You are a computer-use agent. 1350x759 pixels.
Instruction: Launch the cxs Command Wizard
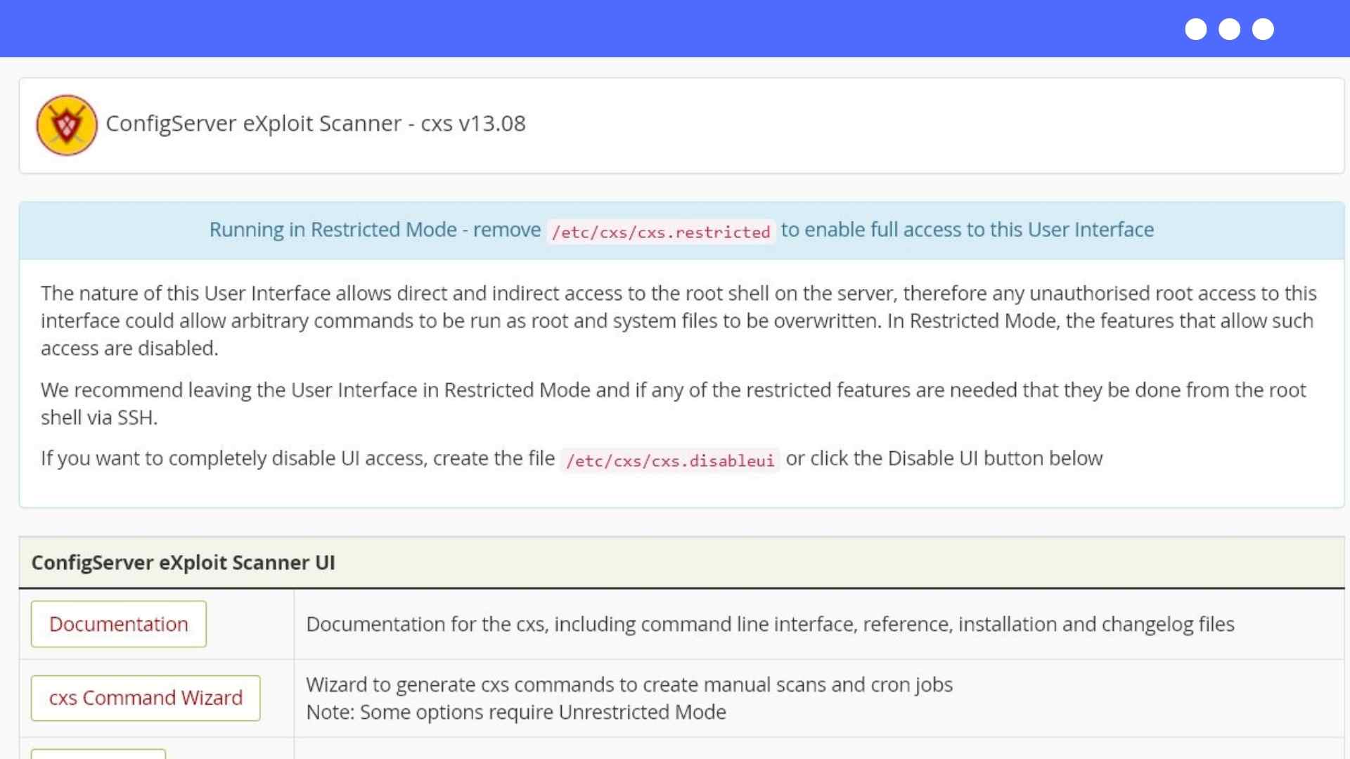tap(146, 698)
